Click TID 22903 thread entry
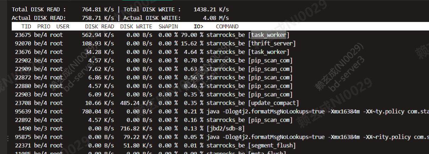 pyautogui.click(x=23, y=94)
